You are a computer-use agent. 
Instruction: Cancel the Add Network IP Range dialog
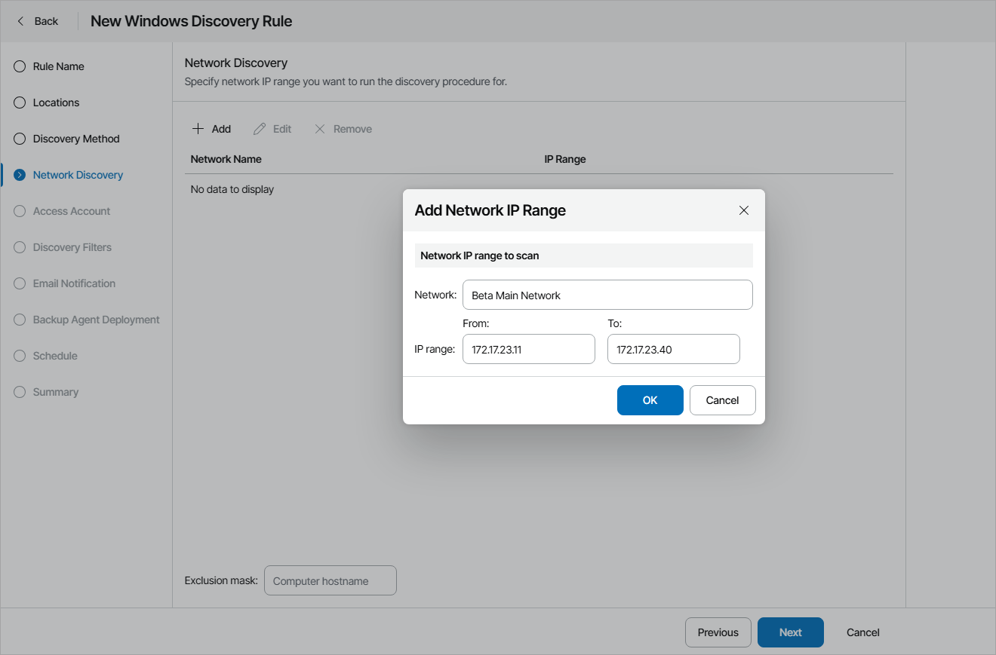click(722, 400)
